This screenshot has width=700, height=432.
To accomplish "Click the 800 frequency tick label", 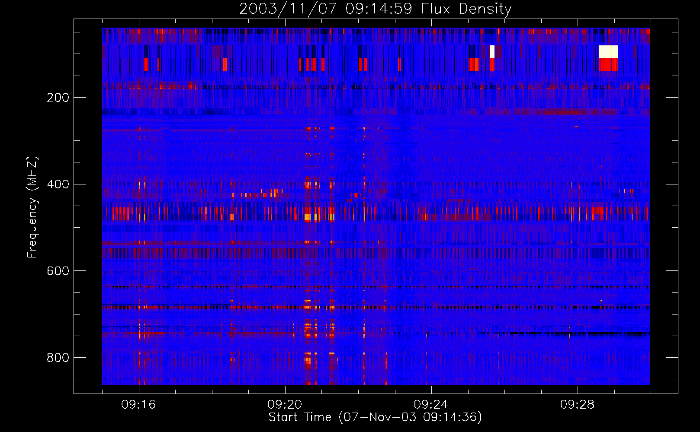I will (x=58, y=358).
